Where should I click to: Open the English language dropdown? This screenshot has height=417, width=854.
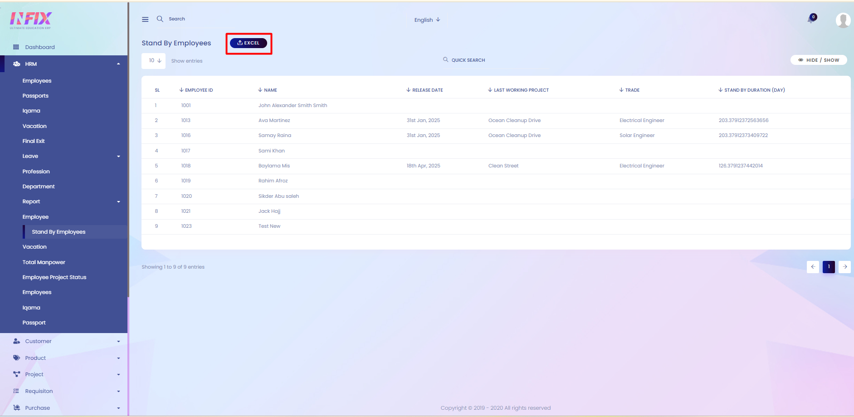coord(427,20)
